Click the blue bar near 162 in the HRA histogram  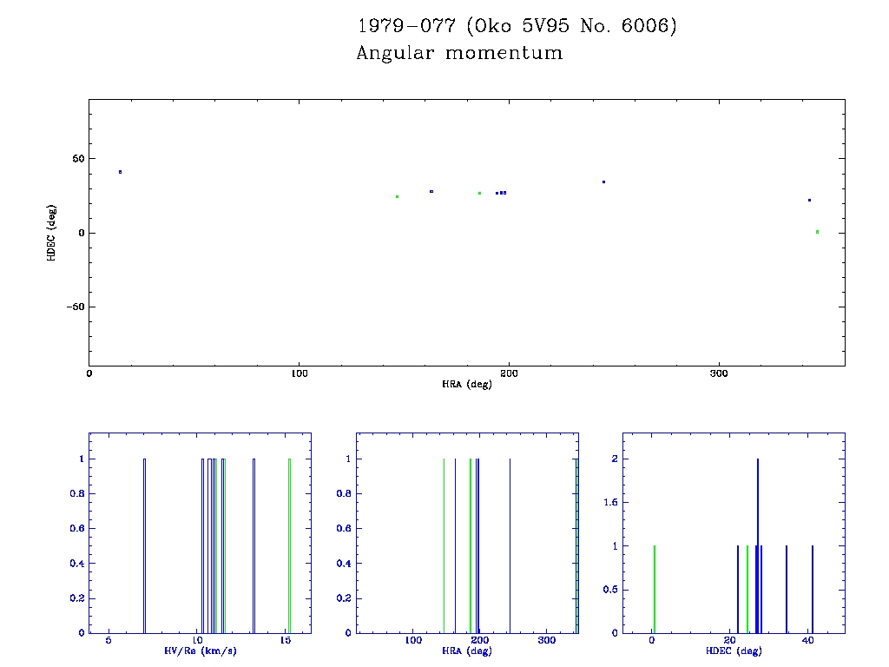455,545
